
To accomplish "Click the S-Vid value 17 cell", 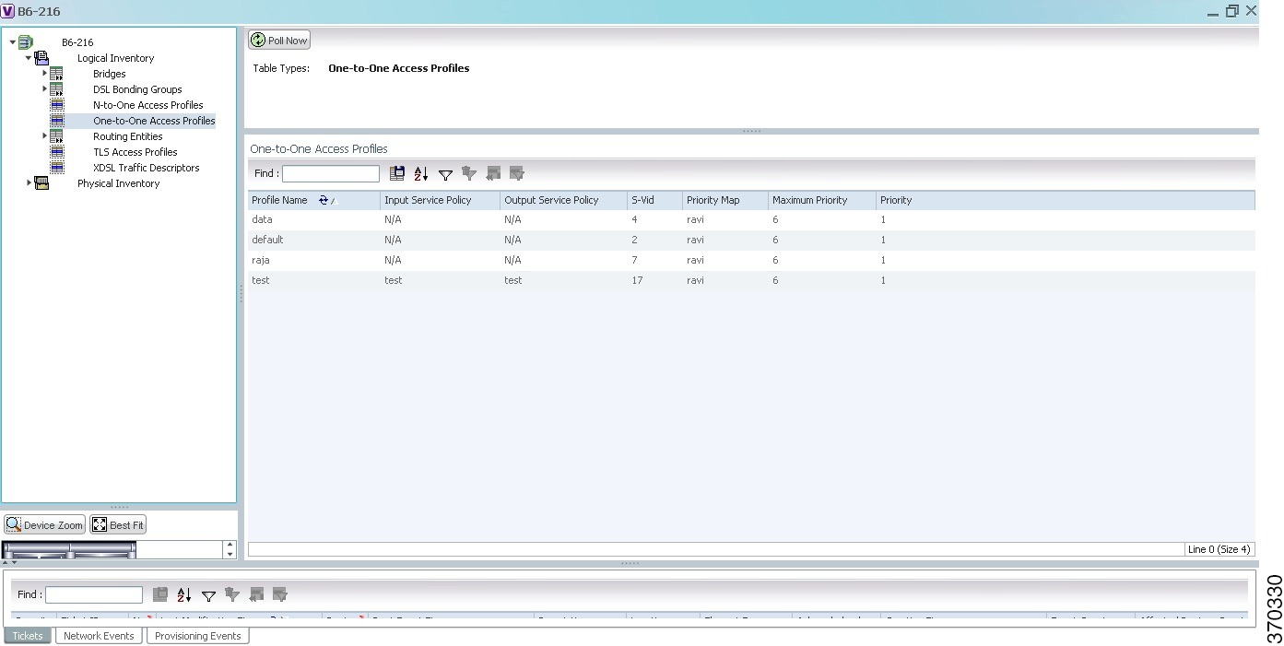I will pyautogui.click(x=654, y=281).
